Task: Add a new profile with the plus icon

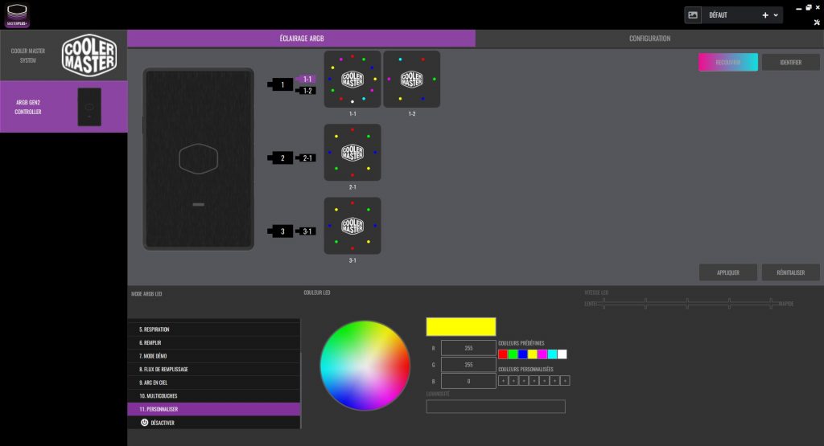Action: coord(765,15)
